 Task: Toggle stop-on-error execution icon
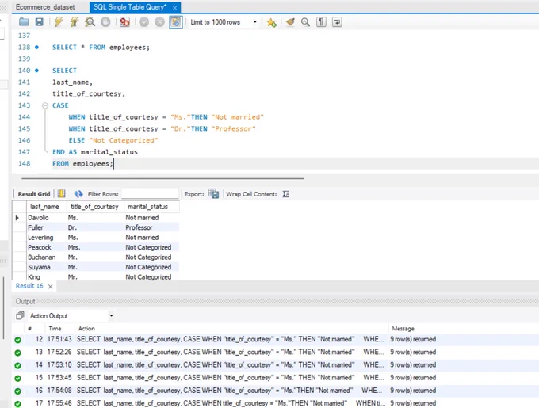124,22
